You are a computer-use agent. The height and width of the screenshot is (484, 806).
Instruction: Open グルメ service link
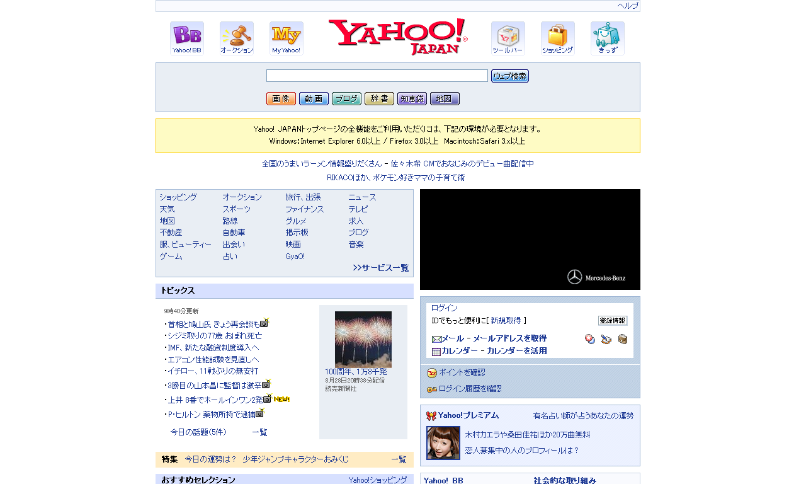[x=296, y=221]
